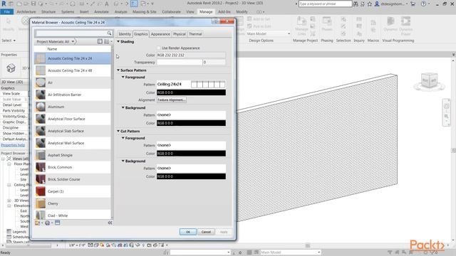The height and width of the screenshot is (256, 456).
Task: Select the Carpet (1) material
Action: (x=73, y=191)
